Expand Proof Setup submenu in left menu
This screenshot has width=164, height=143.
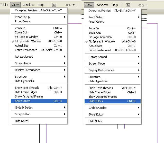pyautogui.click(x=39, y=17)
